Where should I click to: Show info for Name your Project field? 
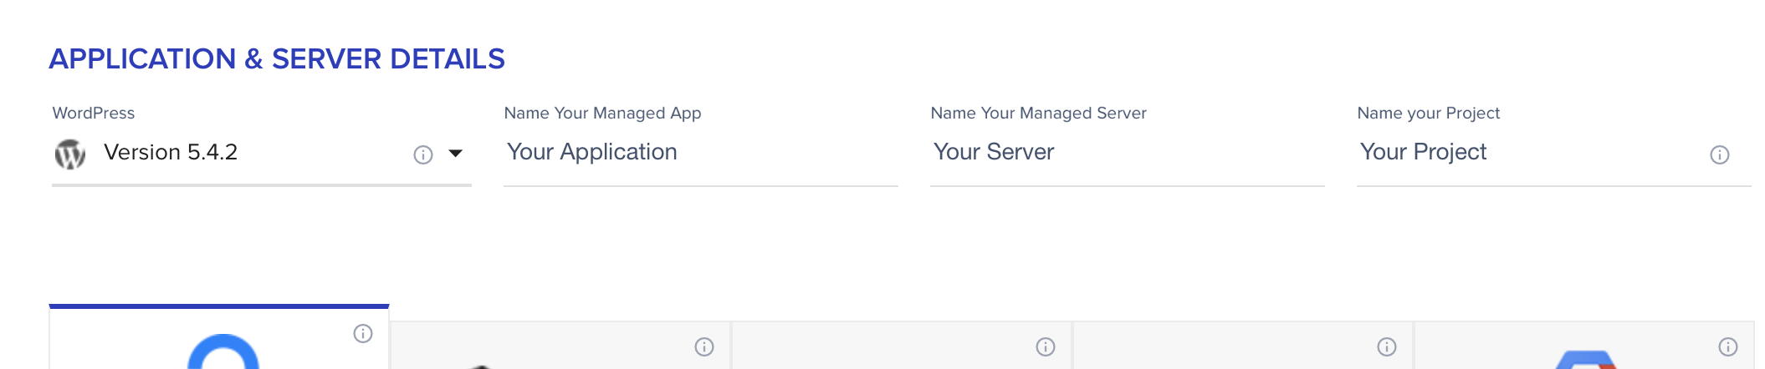[x=1720, y=154]
